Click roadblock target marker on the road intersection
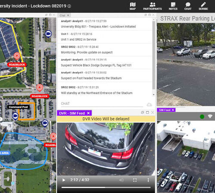This screenshot has height=193, width=215. pos(40,88)
